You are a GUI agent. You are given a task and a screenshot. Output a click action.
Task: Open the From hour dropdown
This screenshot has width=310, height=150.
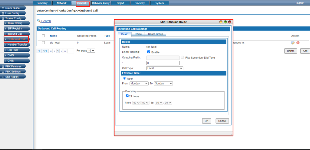[x=137, y=103]
